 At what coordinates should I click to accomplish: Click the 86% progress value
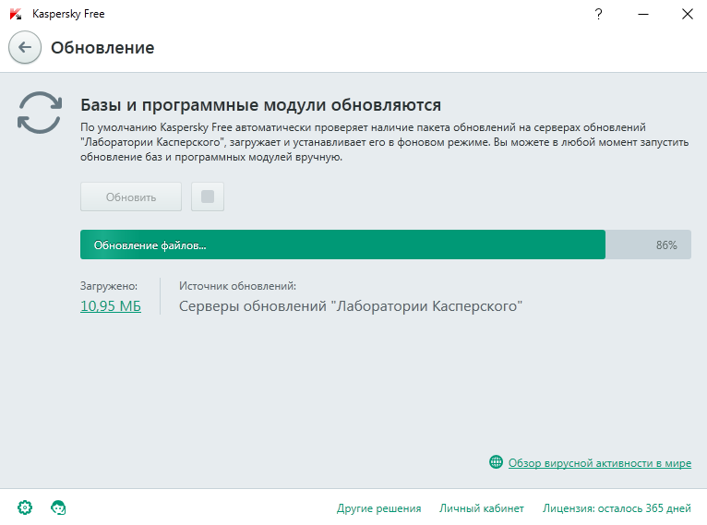(666, 245)
